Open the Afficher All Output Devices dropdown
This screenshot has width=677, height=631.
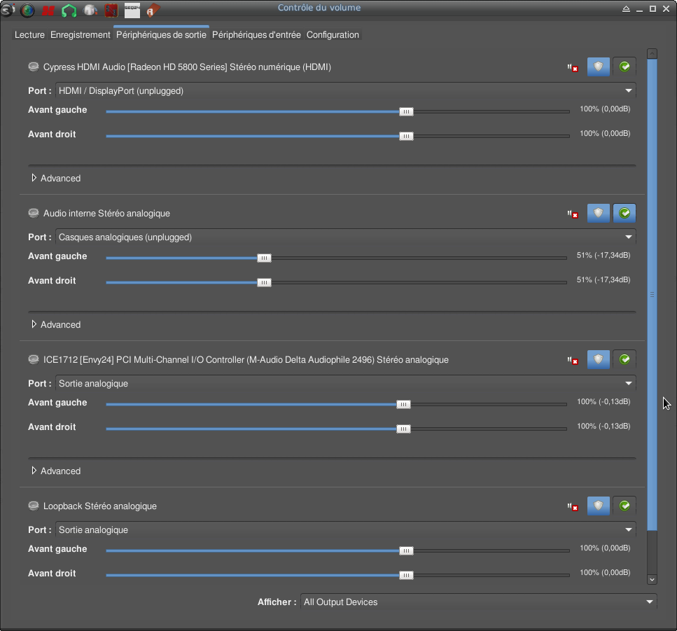pyautogui.click(x=478, y=602)
